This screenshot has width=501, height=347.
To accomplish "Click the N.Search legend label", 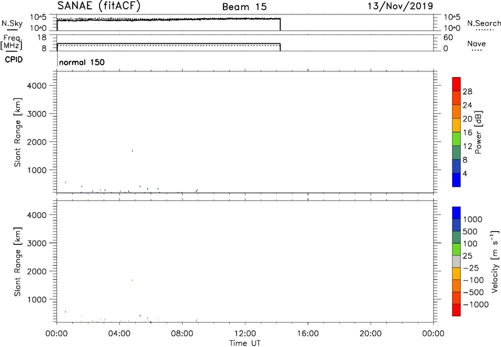I will 483,23.
